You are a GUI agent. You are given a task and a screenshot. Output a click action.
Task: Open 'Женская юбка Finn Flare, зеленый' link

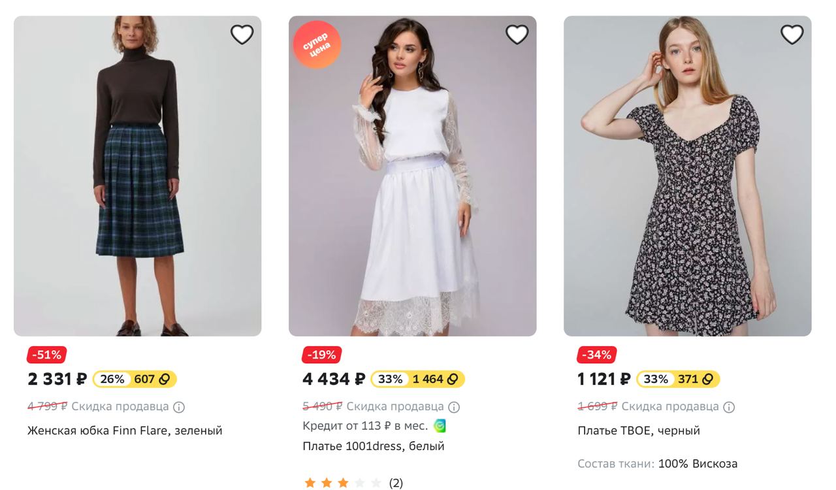[x=125, y=431]
